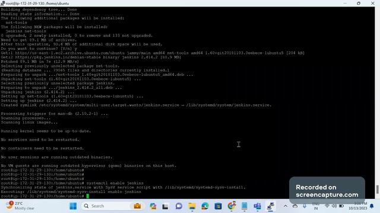Click 'No services need to be restarted.' line
Viewport: 380px width, 213px height.
pyautogui.click(x=40, y=140)
